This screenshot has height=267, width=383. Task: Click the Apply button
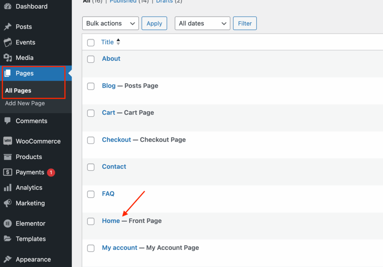154,24
